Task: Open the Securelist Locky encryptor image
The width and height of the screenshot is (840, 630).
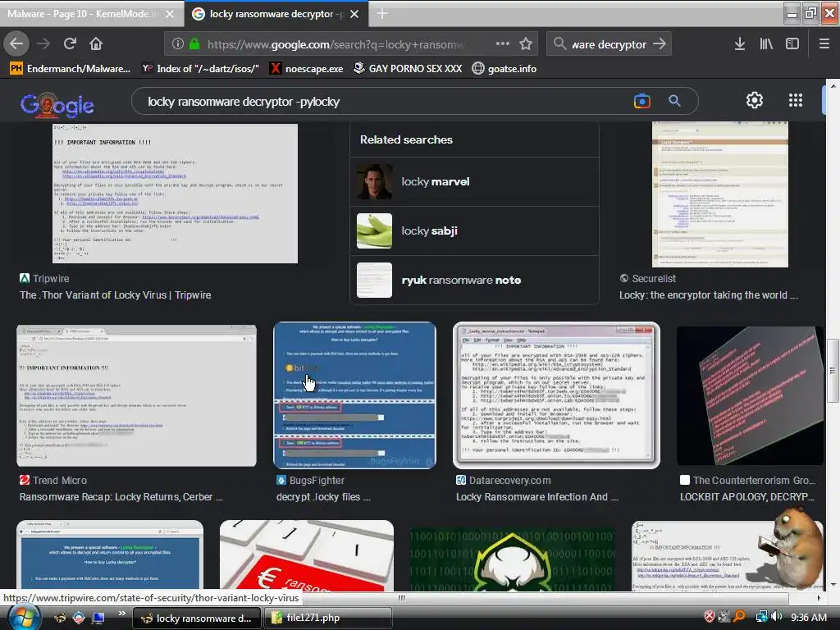Action: coord(720,194)
